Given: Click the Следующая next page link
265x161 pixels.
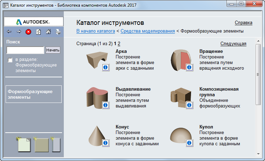Looking at the screenshot, I should [233, 43].
